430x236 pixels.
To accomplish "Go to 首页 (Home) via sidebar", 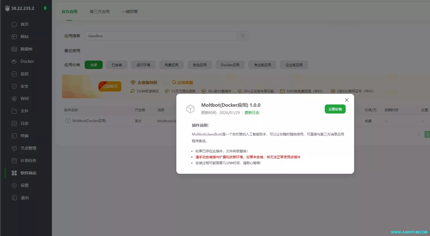I will pyautogui.click(x=24, y=24).
